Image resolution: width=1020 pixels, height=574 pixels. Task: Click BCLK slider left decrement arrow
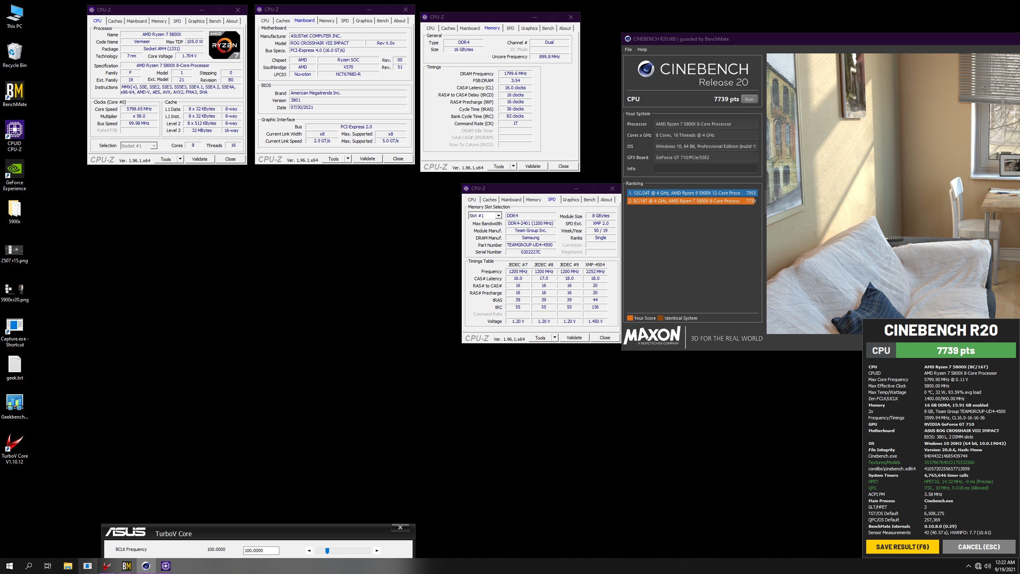click(x=309, y=551)
